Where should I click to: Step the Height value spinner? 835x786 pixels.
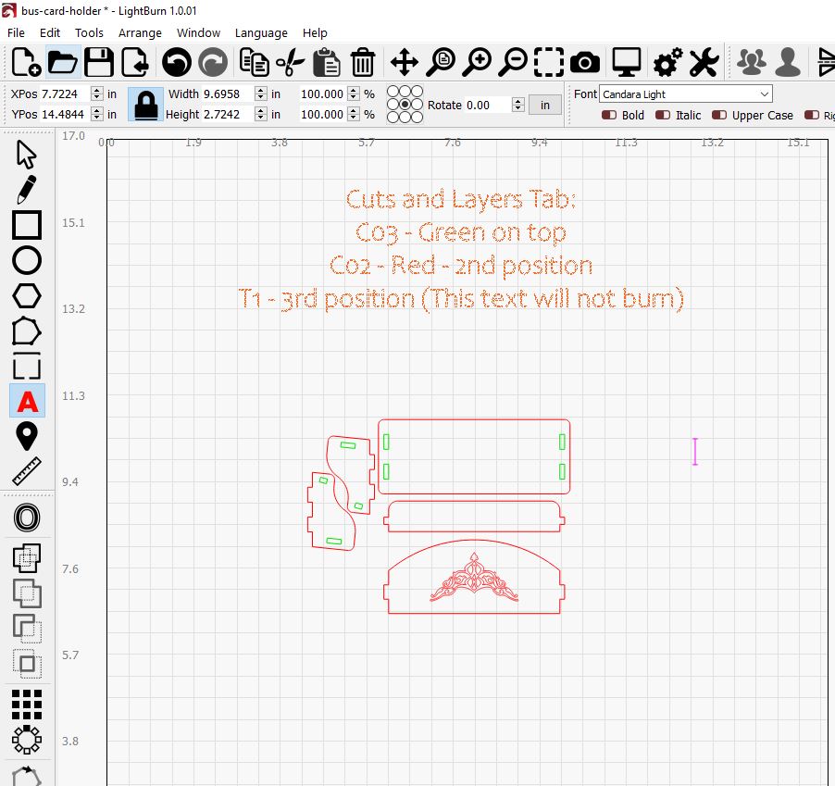pos(260,114)
